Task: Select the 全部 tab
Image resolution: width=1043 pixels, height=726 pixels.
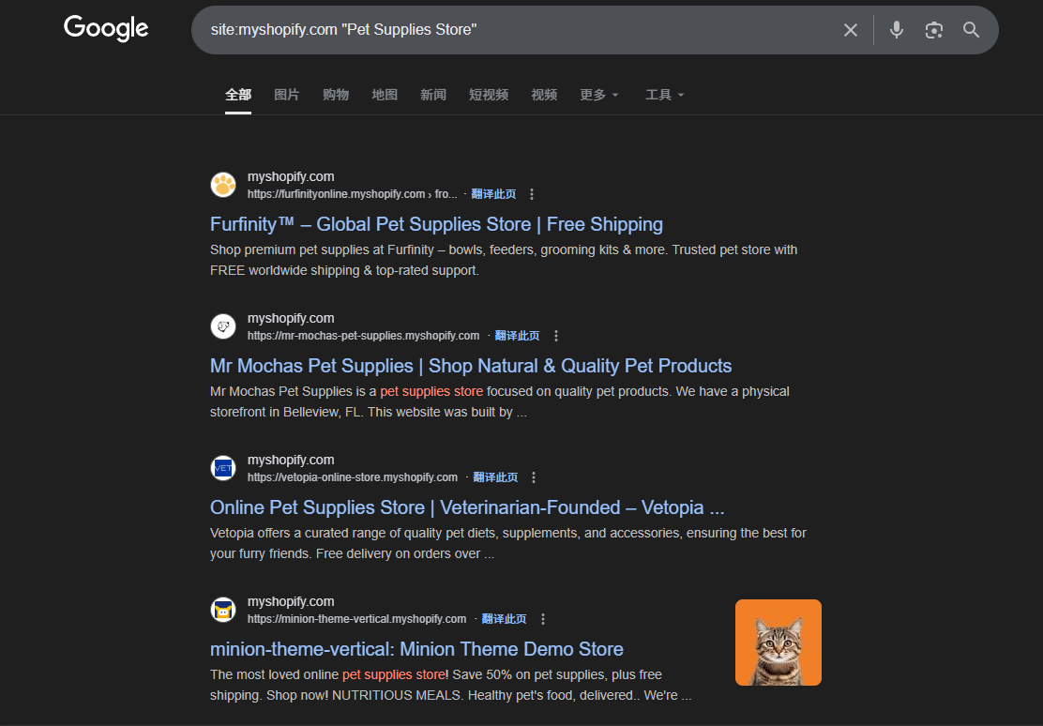Action: (238, 95)
